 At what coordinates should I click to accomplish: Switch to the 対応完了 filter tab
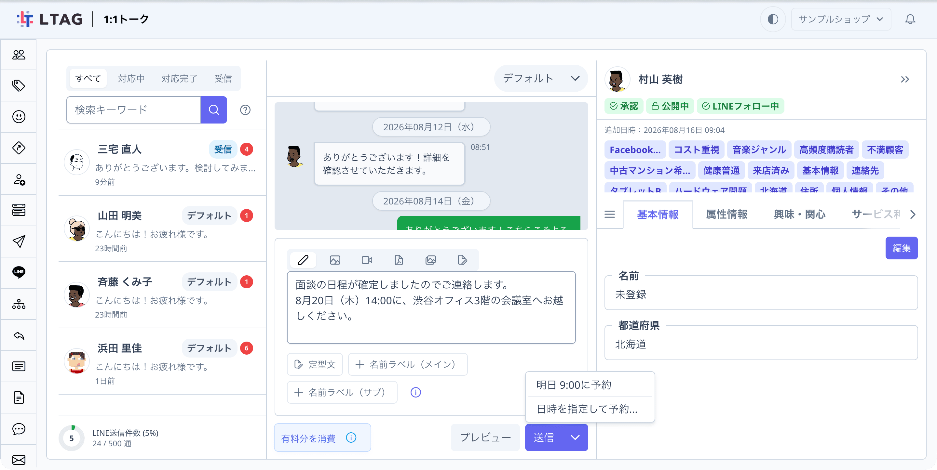179,78
